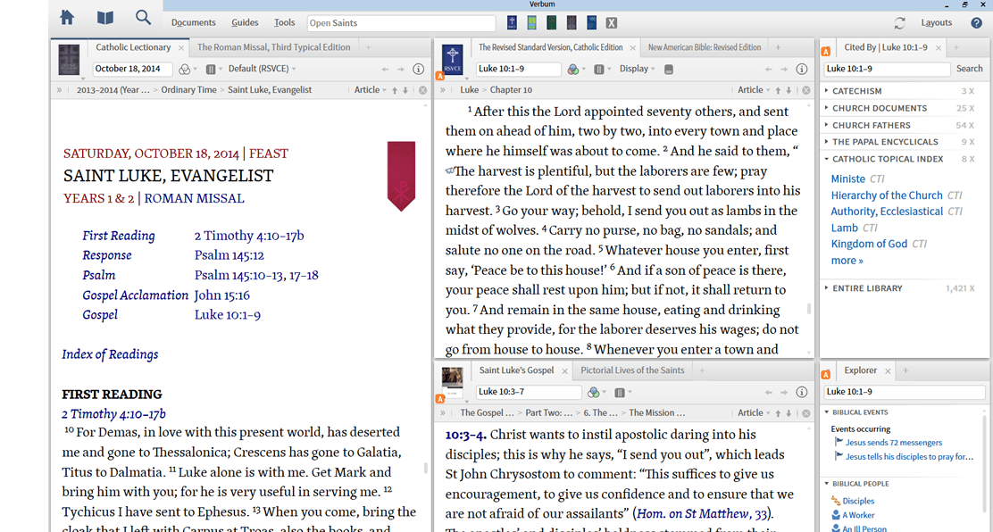The width and height of the screenshot is (993, 532).
Task: Open the Documents menu
Action: (x=193, y=23)
